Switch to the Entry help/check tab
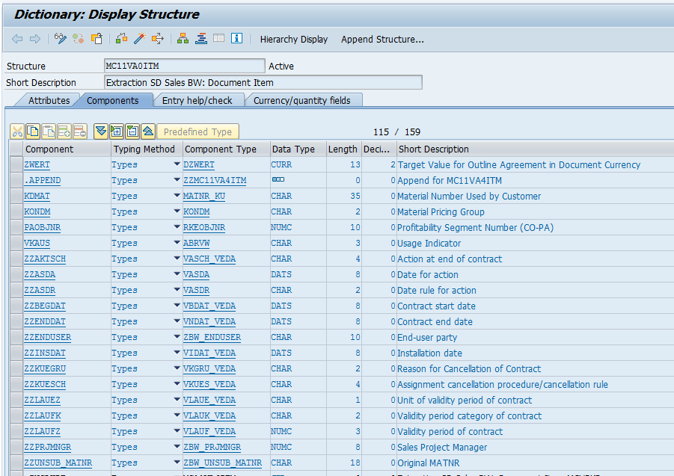Image resolution: width=674 pixels, height=476 pixels. pos(199,99)
